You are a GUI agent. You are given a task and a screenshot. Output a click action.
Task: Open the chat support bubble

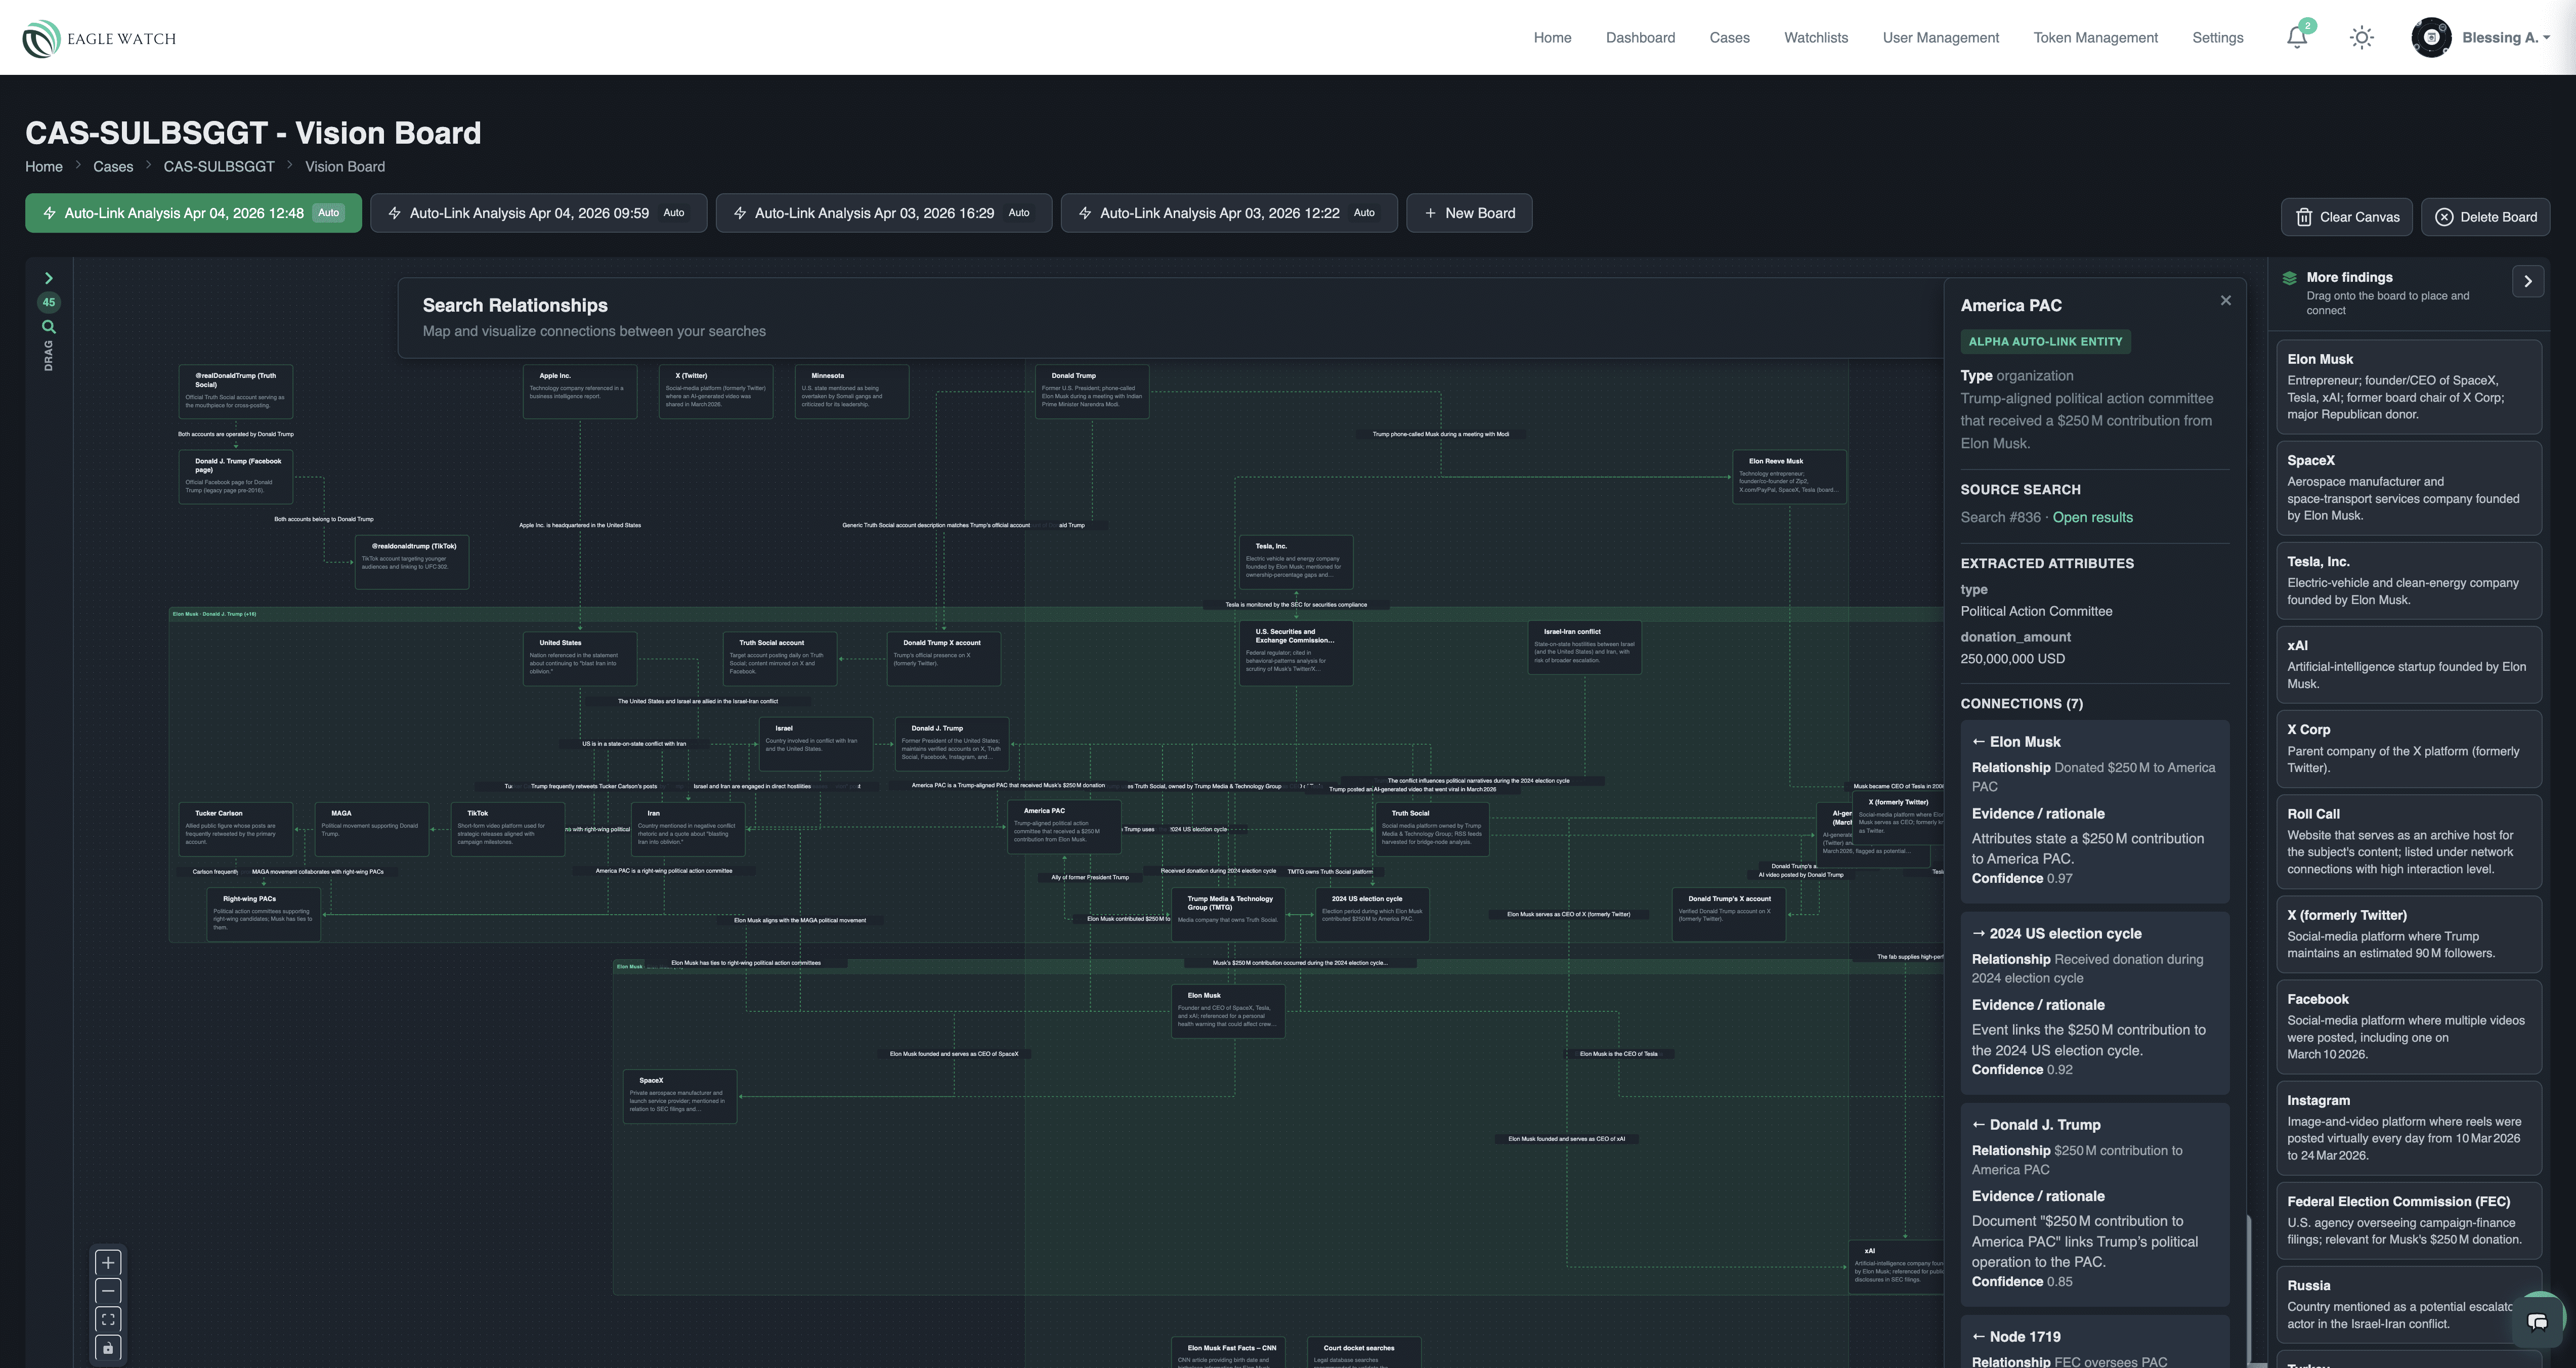pos(2537,1321)
